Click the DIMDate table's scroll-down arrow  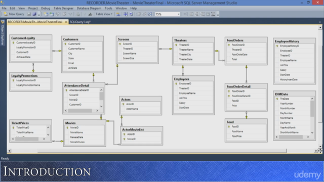[x=312, y=132]
